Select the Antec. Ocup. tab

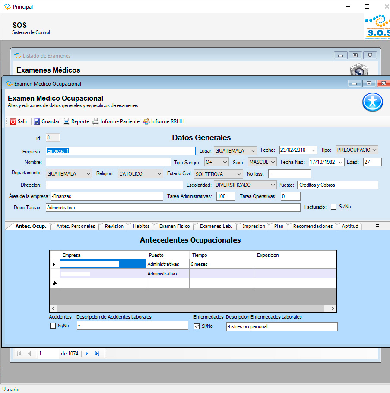pos(31,226)
